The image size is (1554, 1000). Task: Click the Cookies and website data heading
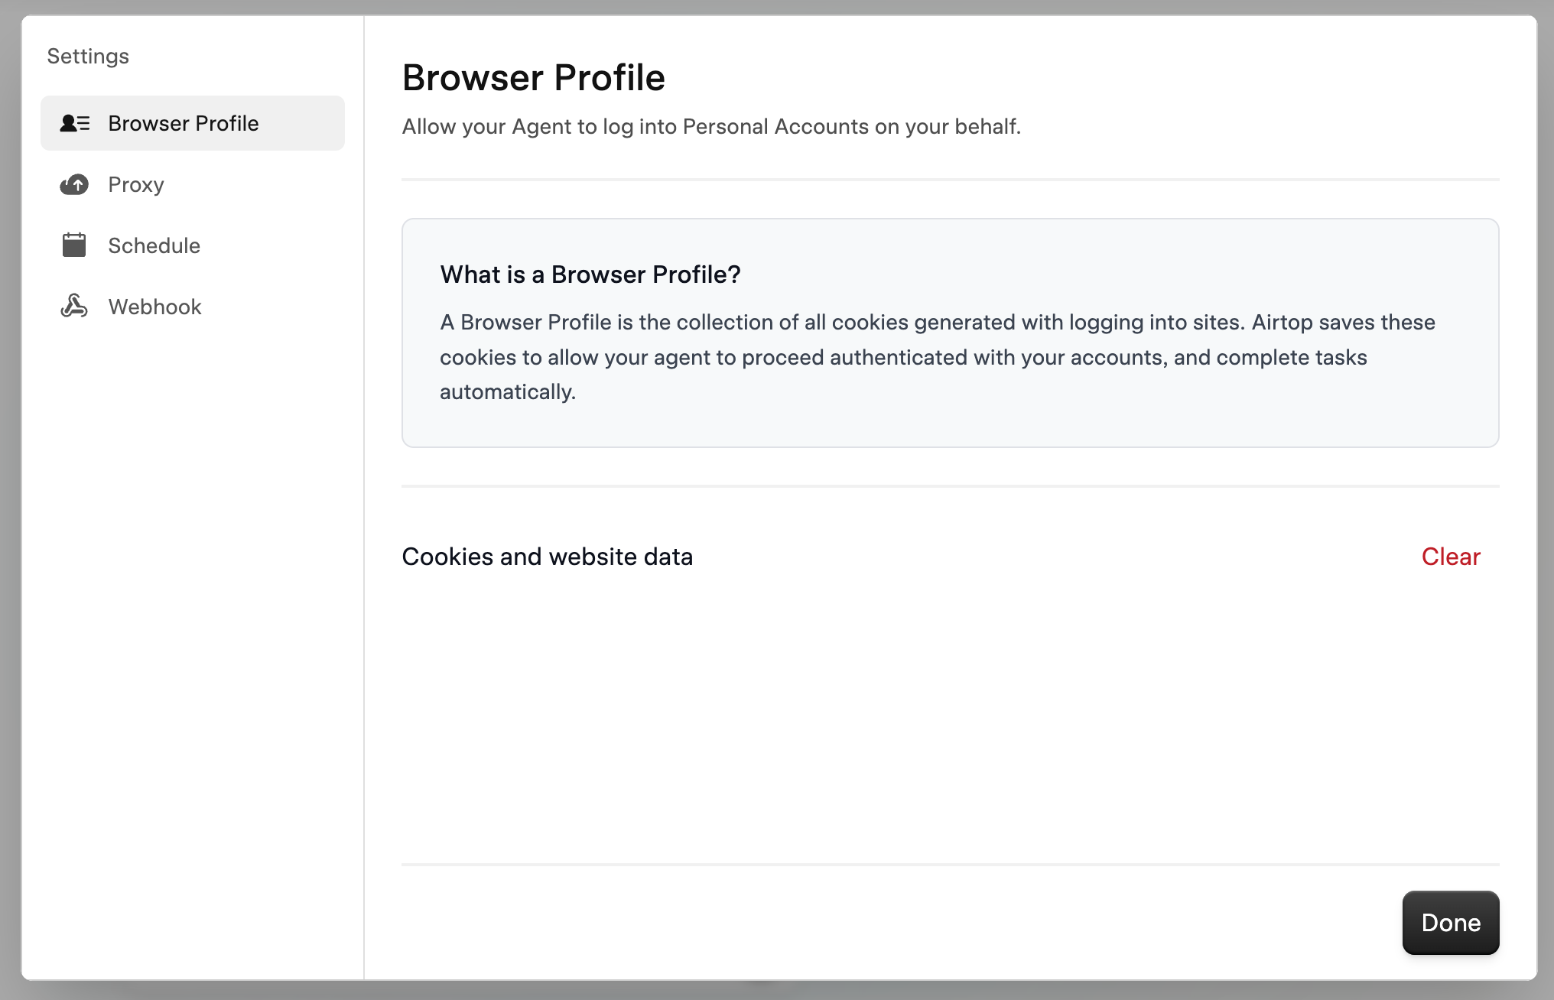pos(548,556)
